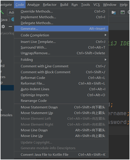Viewport: 130px width, 160px height.
Task: Click the green build hammer icon
Action: point(2,12)
